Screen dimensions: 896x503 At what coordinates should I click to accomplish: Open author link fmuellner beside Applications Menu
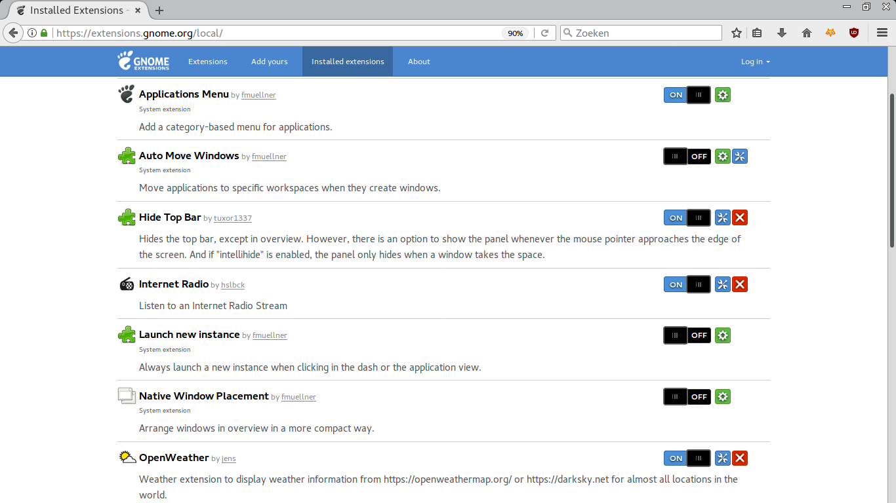tap(258, 95)
